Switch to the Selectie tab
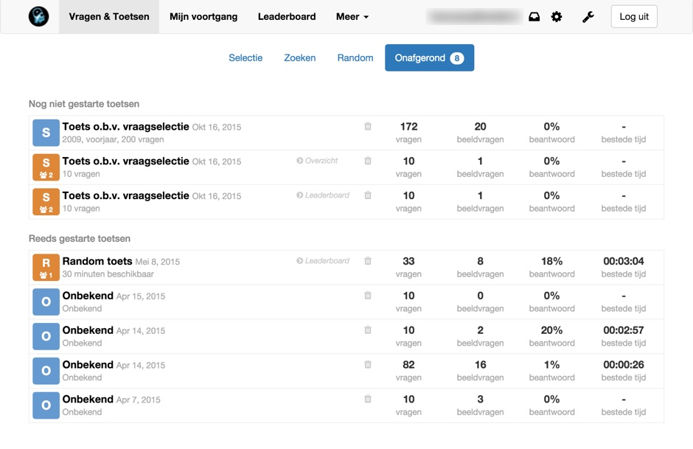The width and height of the screenshot is (693, 449). (245, 58)
